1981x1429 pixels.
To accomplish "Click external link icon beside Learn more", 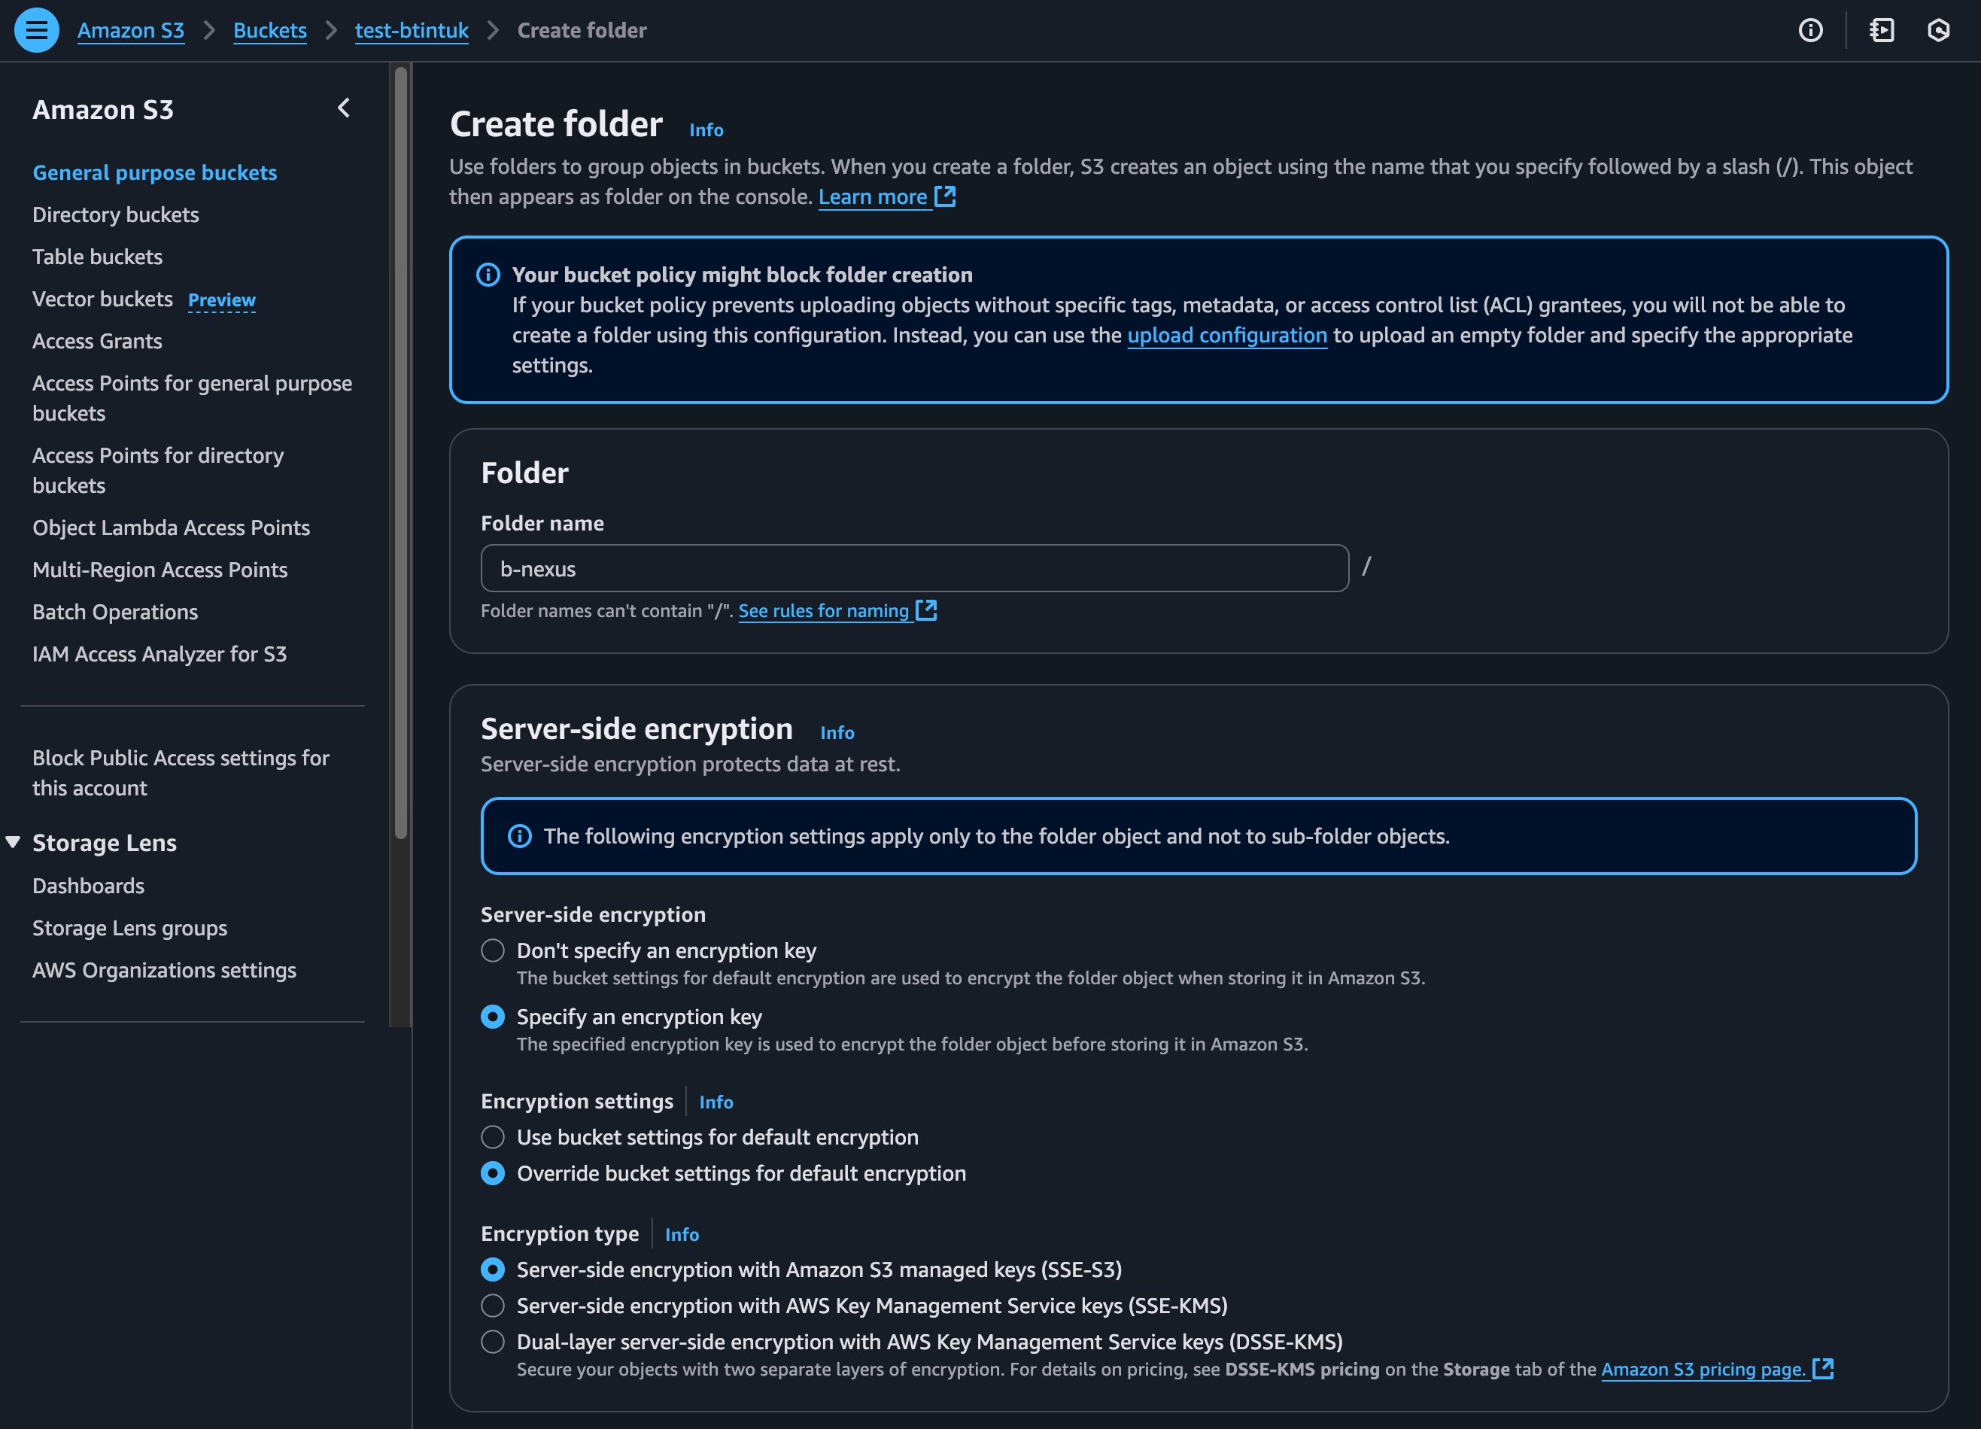I will (945, 196).
